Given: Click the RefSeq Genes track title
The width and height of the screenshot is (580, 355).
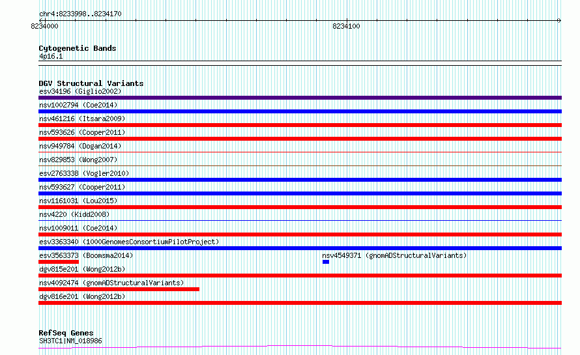Looking at the screenshot, I should pos(66,334).
